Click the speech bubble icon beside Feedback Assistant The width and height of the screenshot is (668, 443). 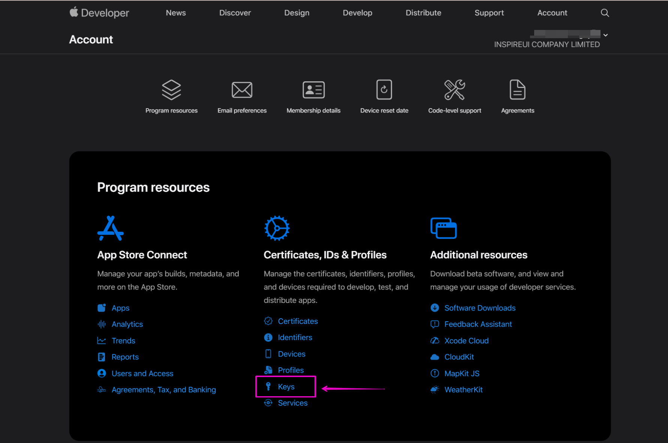[x=434, y=324]
